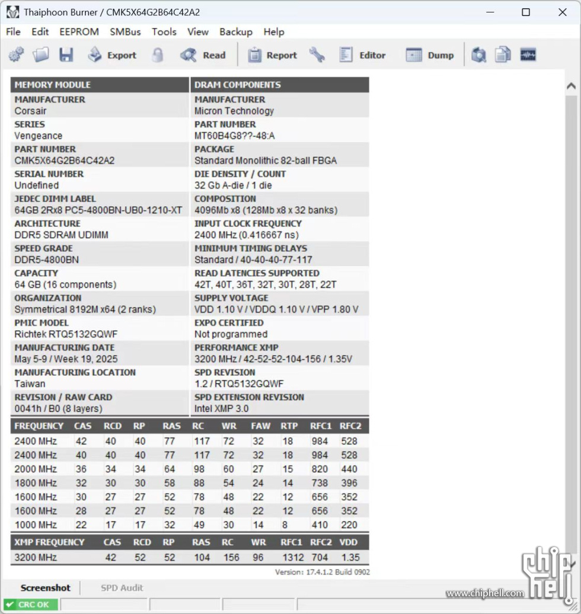Click 'Symmetrical 8192M x64 (2 ranks)' organization value
The width and height of the screenshot is (581, 614).
(x=85, y=309)
